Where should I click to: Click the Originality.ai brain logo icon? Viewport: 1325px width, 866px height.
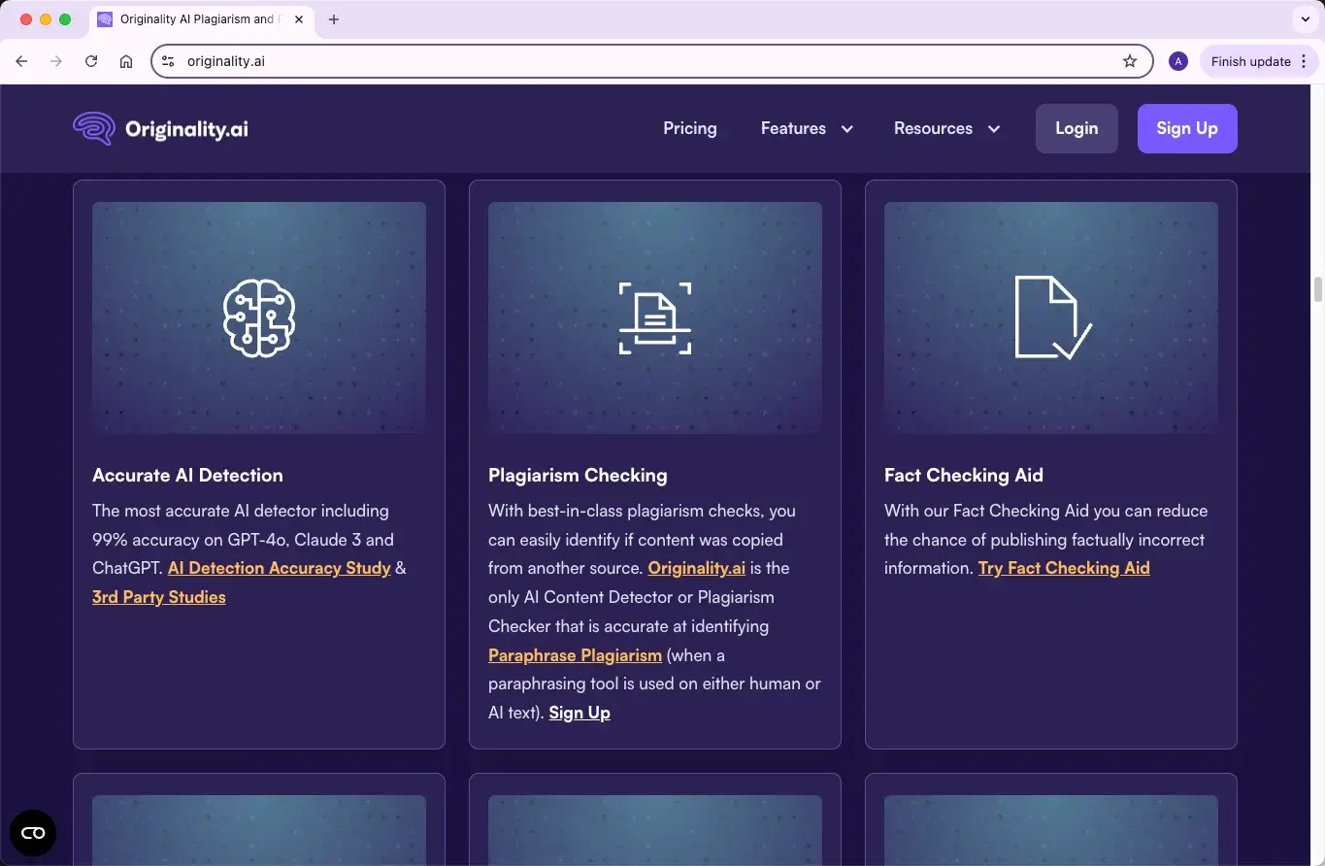94,128
